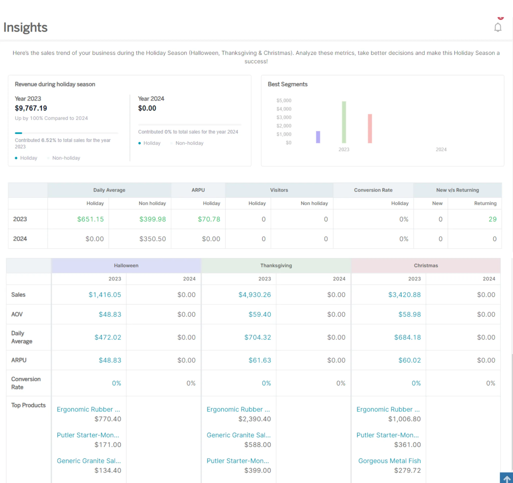
Task: Click Halloween 2023 sales $1,416.05
Action: point(105,295)
